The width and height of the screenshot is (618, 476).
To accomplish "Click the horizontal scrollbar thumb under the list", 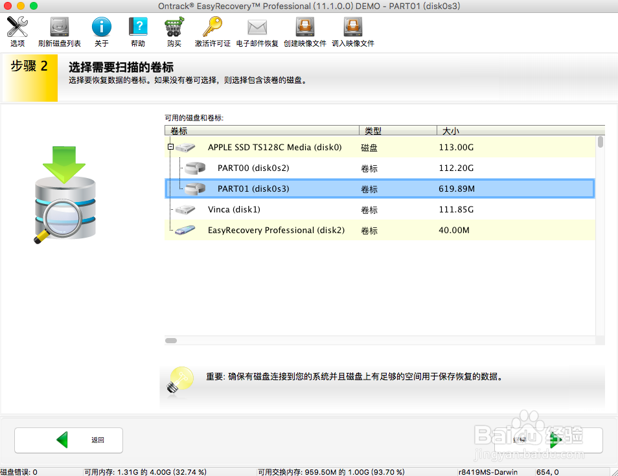I will [x=171, y=341].
